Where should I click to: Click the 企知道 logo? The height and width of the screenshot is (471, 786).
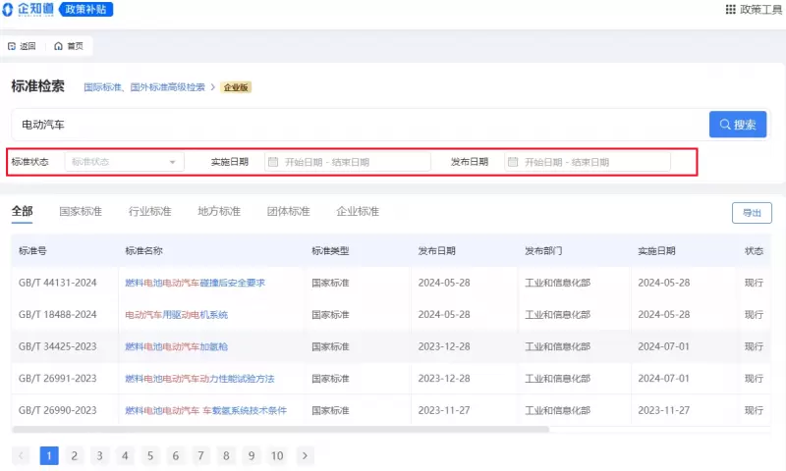29,9
